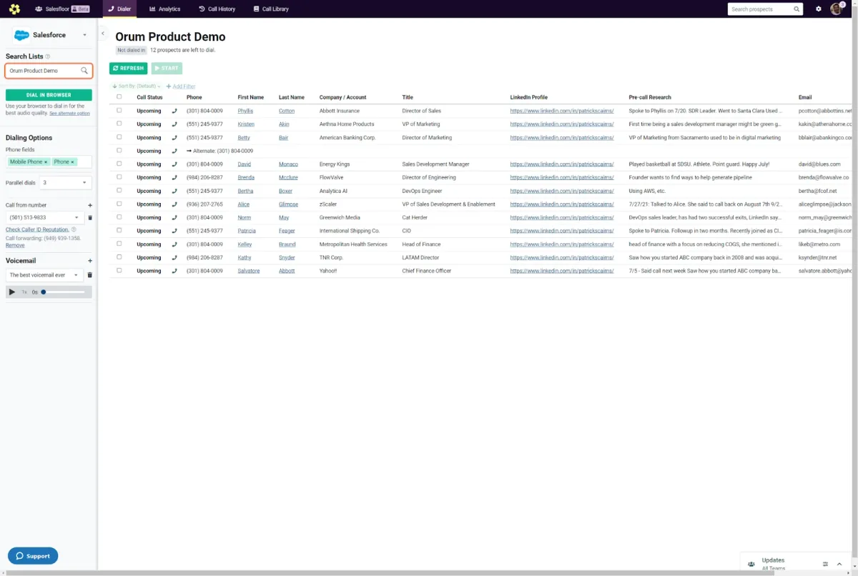Open the user profile avatar
Screen dimensions: 858x576
[x=837, y=9]
